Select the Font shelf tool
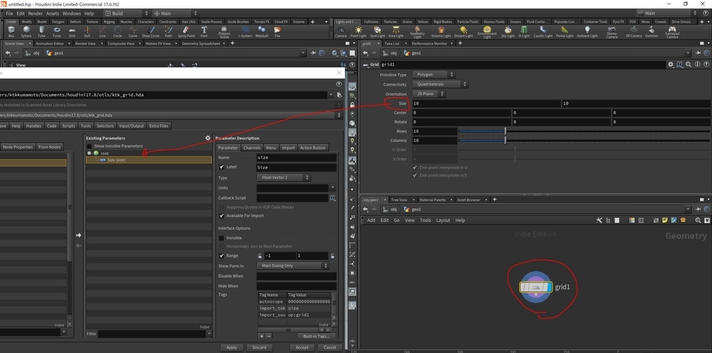The height and width of the screenshot is (353, 712). click(x=204, y=31)
